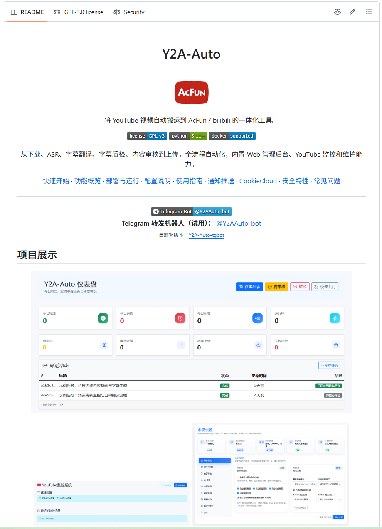Click the 系统设置 title in settings screenshot
The height and width of the screenshot is (529, 382).
tap(205, 430)
